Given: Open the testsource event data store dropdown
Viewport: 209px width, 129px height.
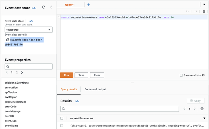Looking at the screenshot, I should 29,30.
